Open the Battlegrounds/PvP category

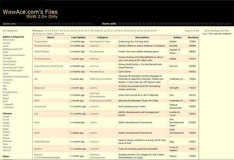click(12, 49)
